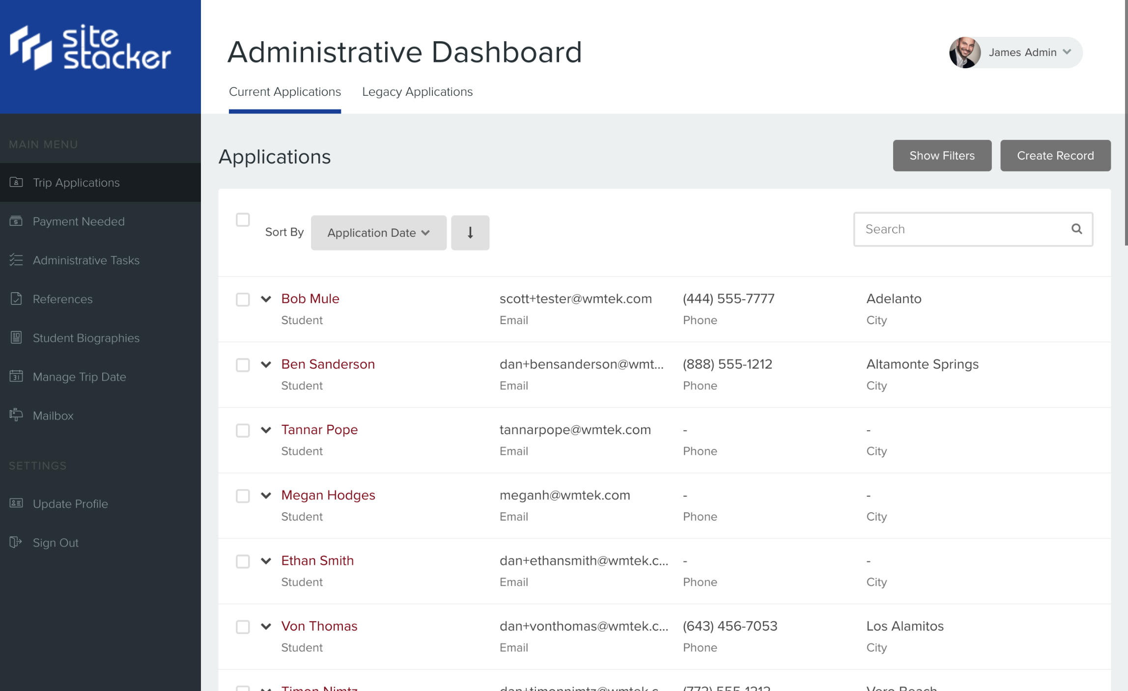1128x691 pixels.
Task: Click the Manage Trip Date calendar icon
Action: (x=16, y=376)
